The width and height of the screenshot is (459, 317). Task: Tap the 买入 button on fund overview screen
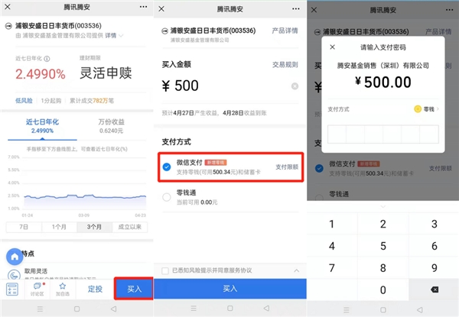point(134,289)
